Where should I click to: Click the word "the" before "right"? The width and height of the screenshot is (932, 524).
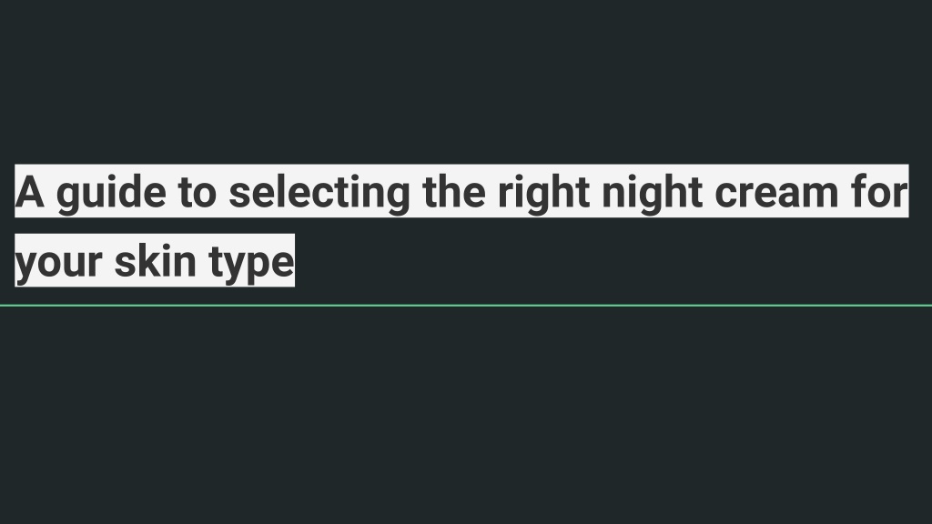point(454,192)
